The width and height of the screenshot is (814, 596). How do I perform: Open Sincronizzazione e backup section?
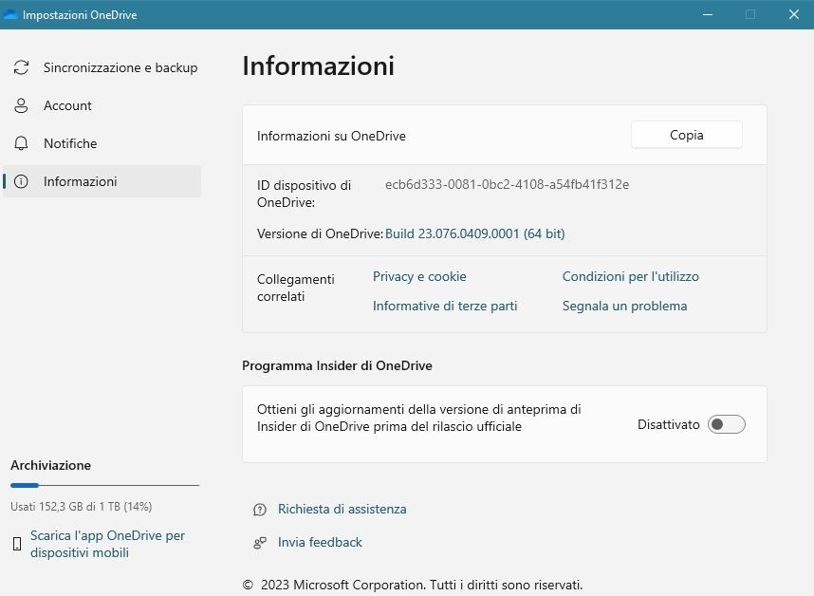[102, 67]
